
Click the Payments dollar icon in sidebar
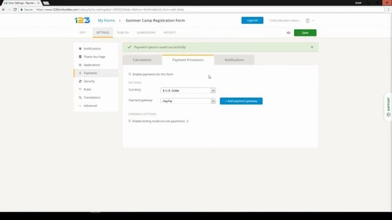pyautogui.click(x=80, y=73)
